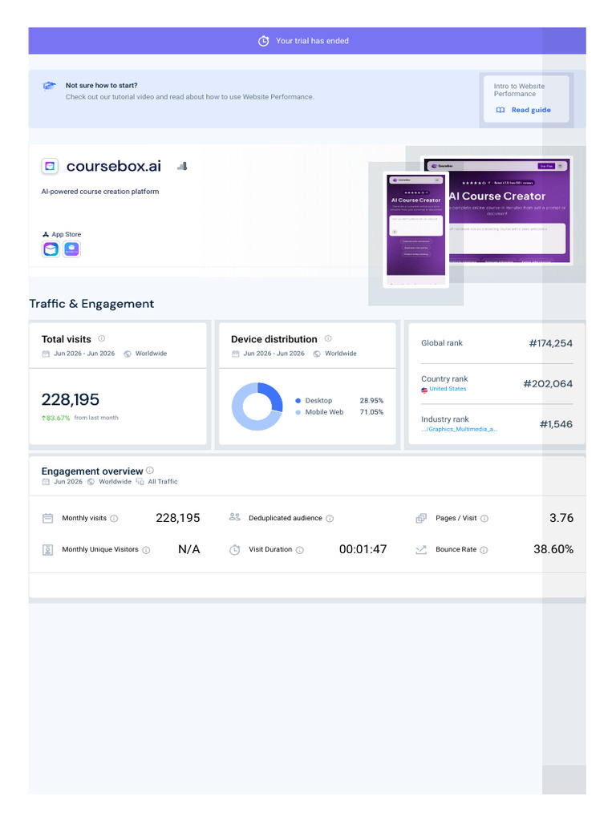The height and width of the screenshot is (821, 616).
Task: Open the Read guide link
Action: tap(531, 110)
